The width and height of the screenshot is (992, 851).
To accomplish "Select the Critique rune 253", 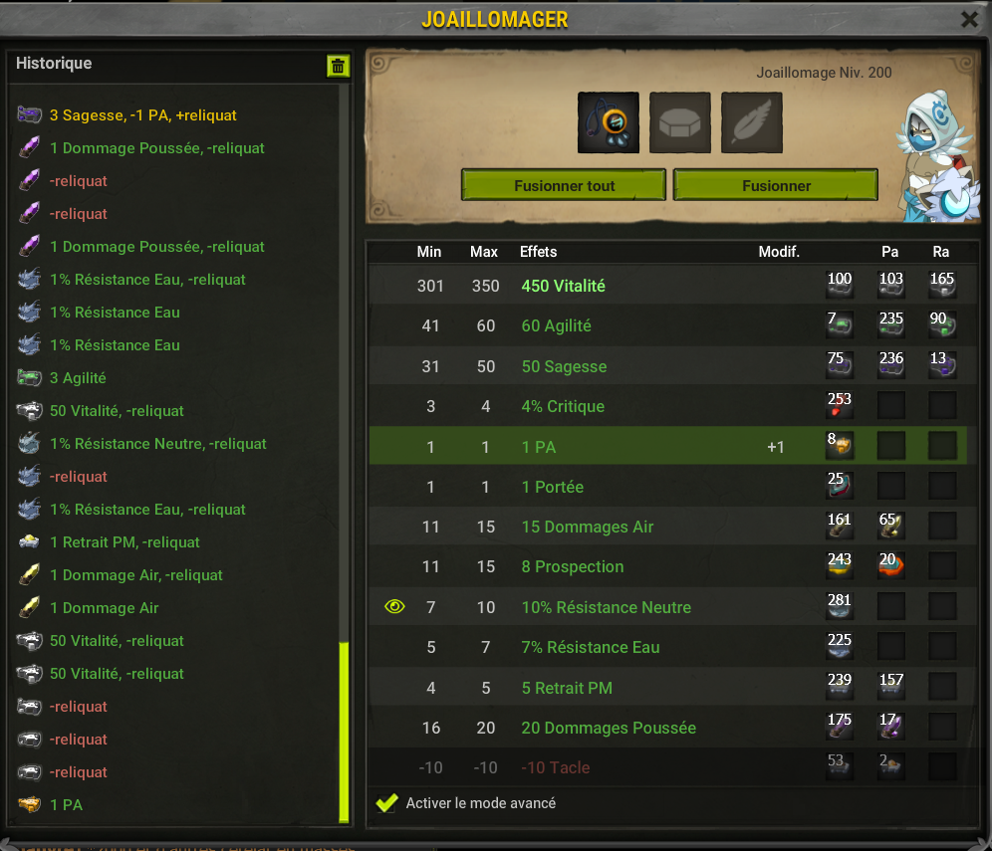I will 840,405.
